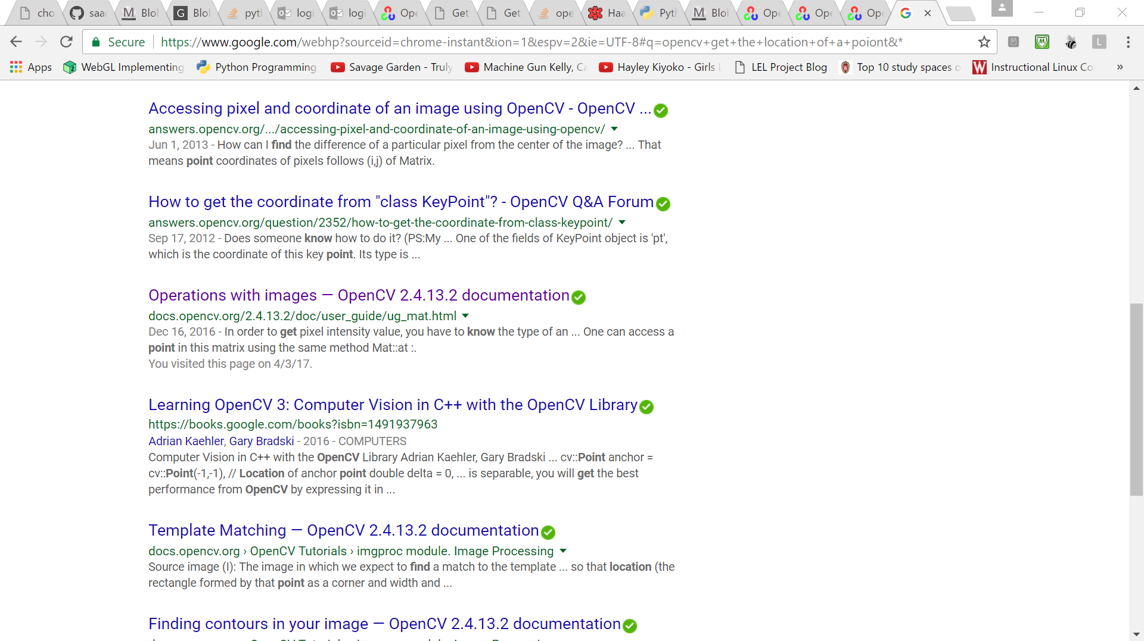Open dropdown arrow beside Template Matching breadcrumb
This screenshot has height=641, width=1144.
[x=563, y=551]
